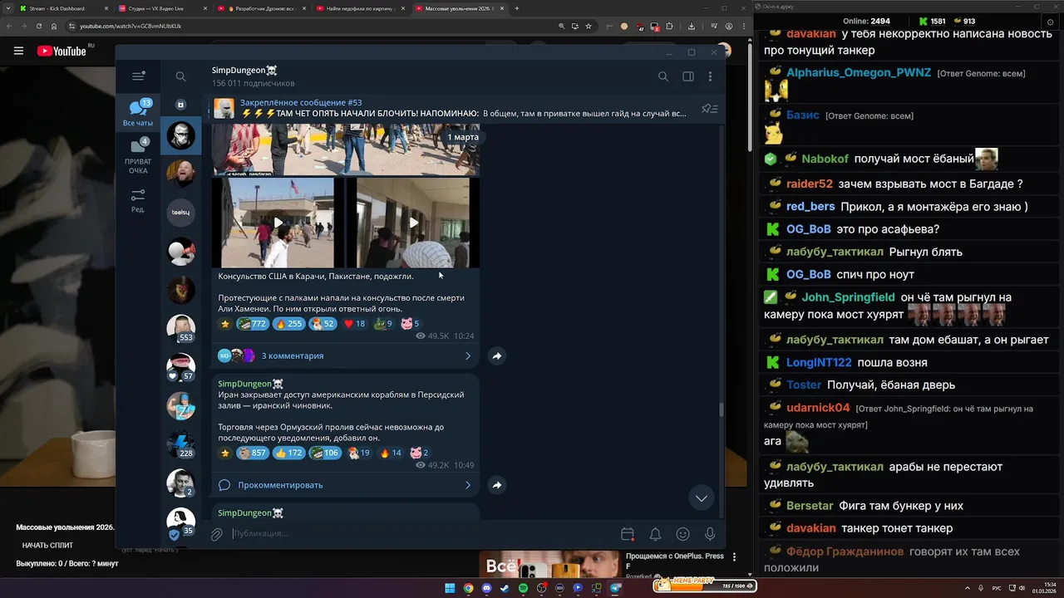
Task: Search inside SimpDungeon channel via header magnifier
Action: click(x=663, y=76)
